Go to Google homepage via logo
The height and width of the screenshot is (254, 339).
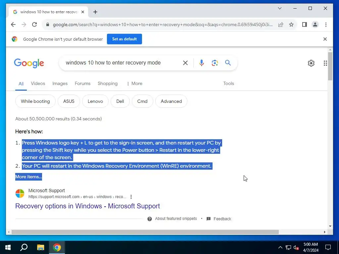point(29,63)
